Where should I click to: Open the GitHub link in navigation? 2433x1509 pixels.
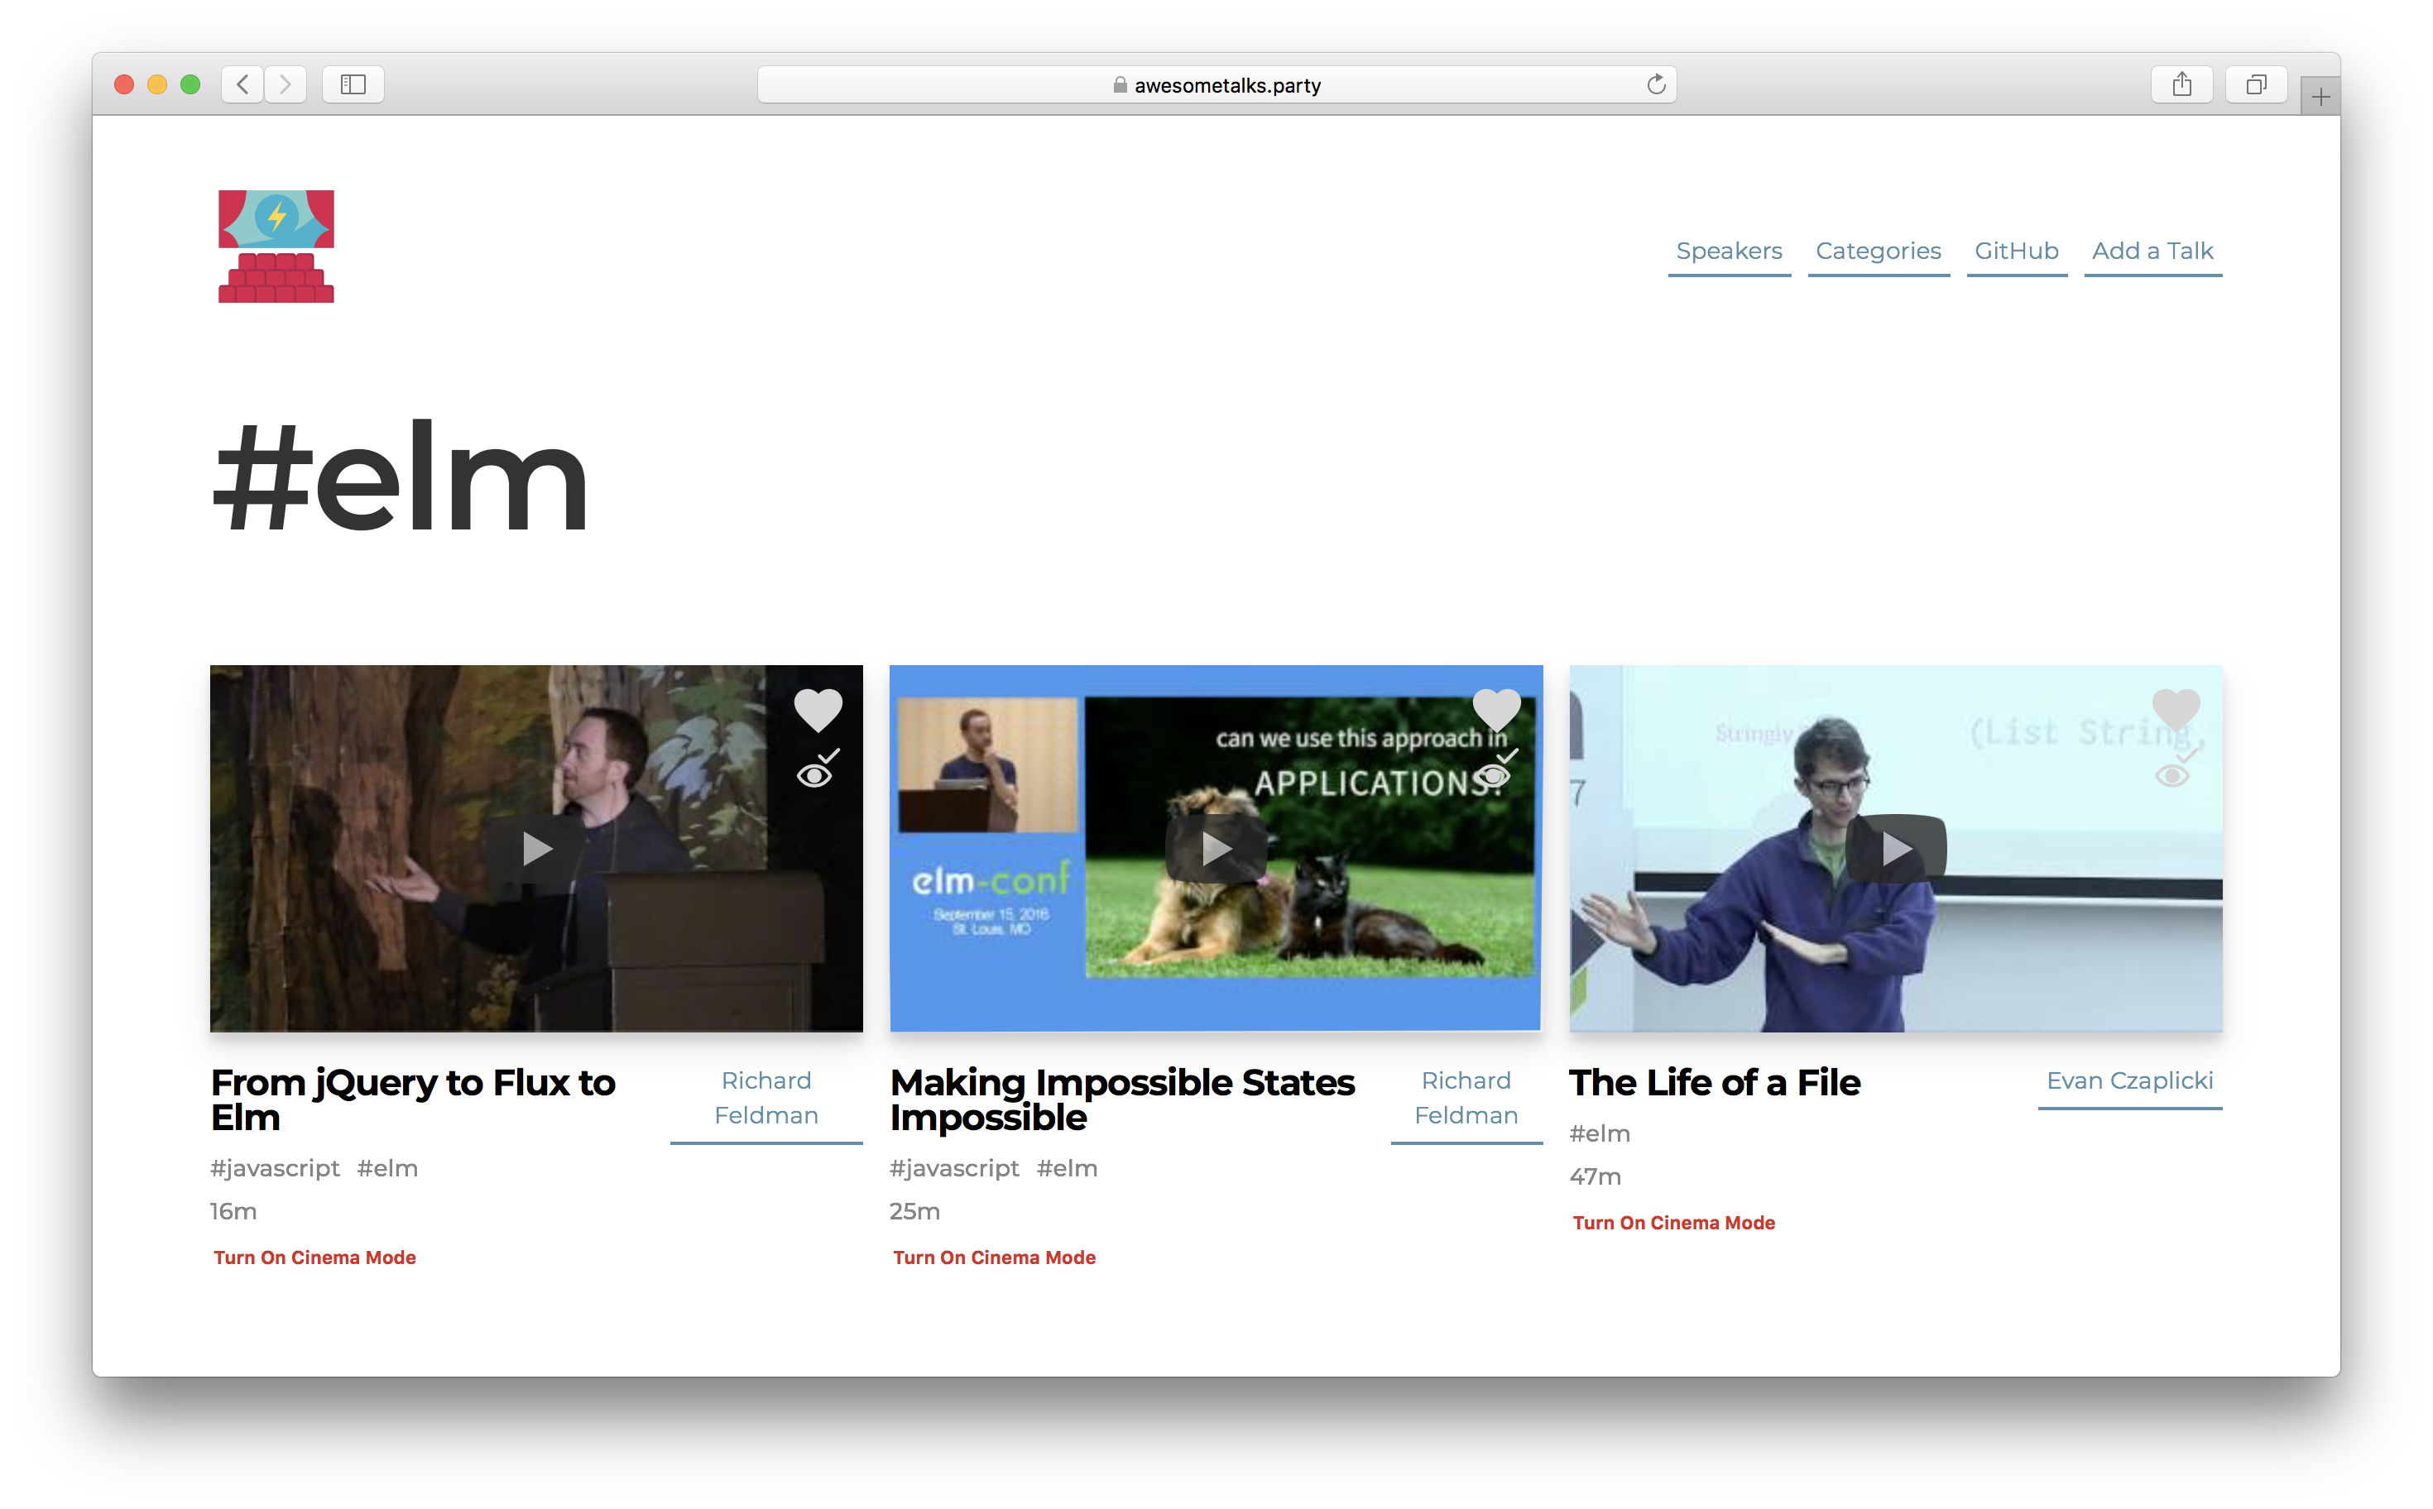click(2016, 251)
